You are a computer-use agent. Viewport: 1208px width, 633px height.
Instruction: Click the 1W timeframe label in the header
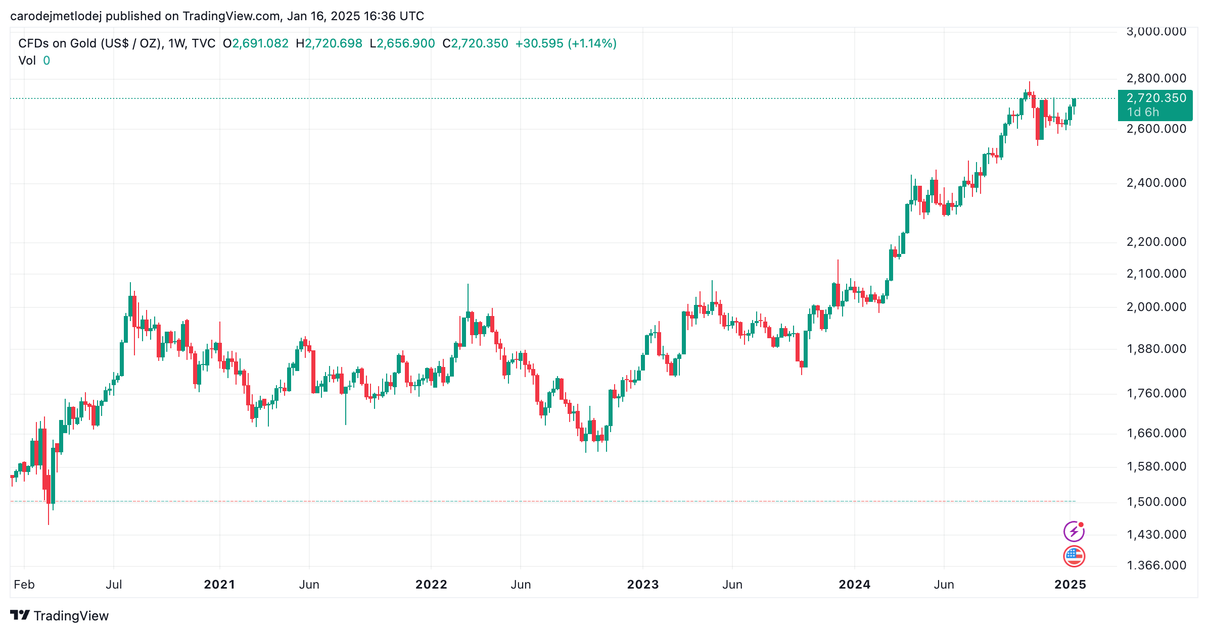(176, 43)
